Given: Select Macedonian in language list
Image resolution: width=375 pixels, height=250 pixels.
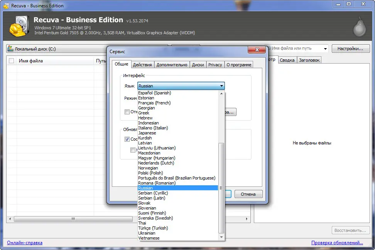Looking at the screenshot, I should (x=178, y=153).
